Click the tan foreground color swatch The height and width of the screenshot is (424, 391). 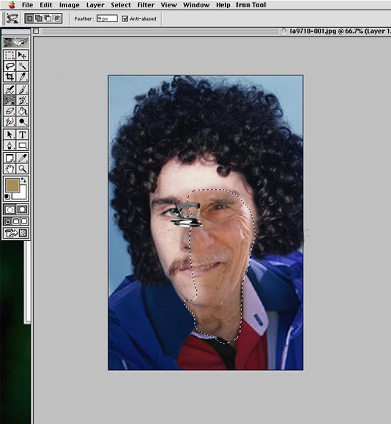point(12,186)
